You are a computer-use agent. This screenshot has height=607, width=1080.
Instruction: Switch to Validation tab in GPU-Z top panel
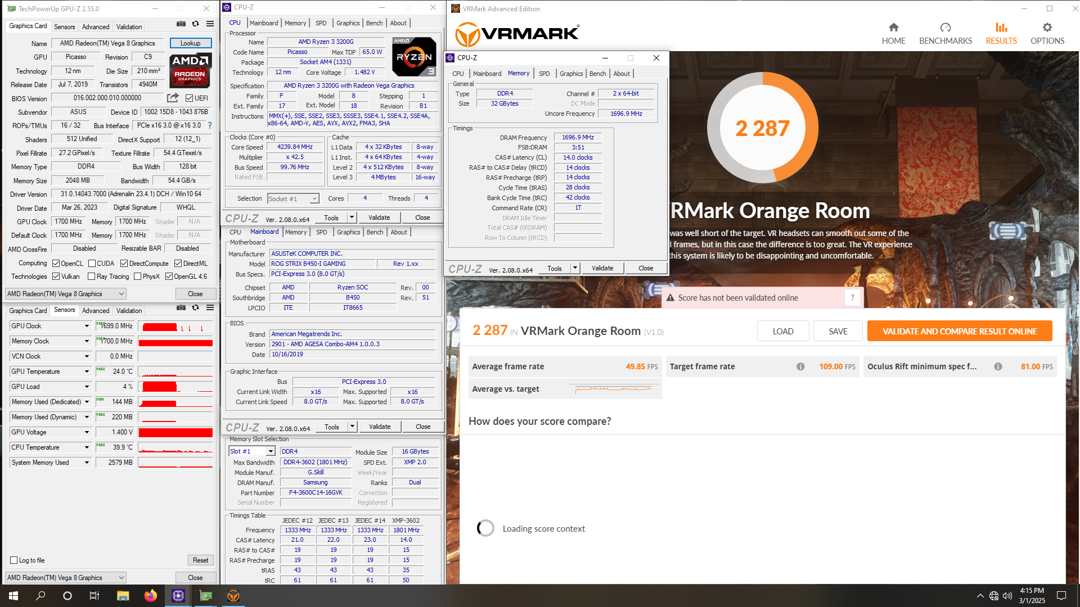click(x=129, y=26)
